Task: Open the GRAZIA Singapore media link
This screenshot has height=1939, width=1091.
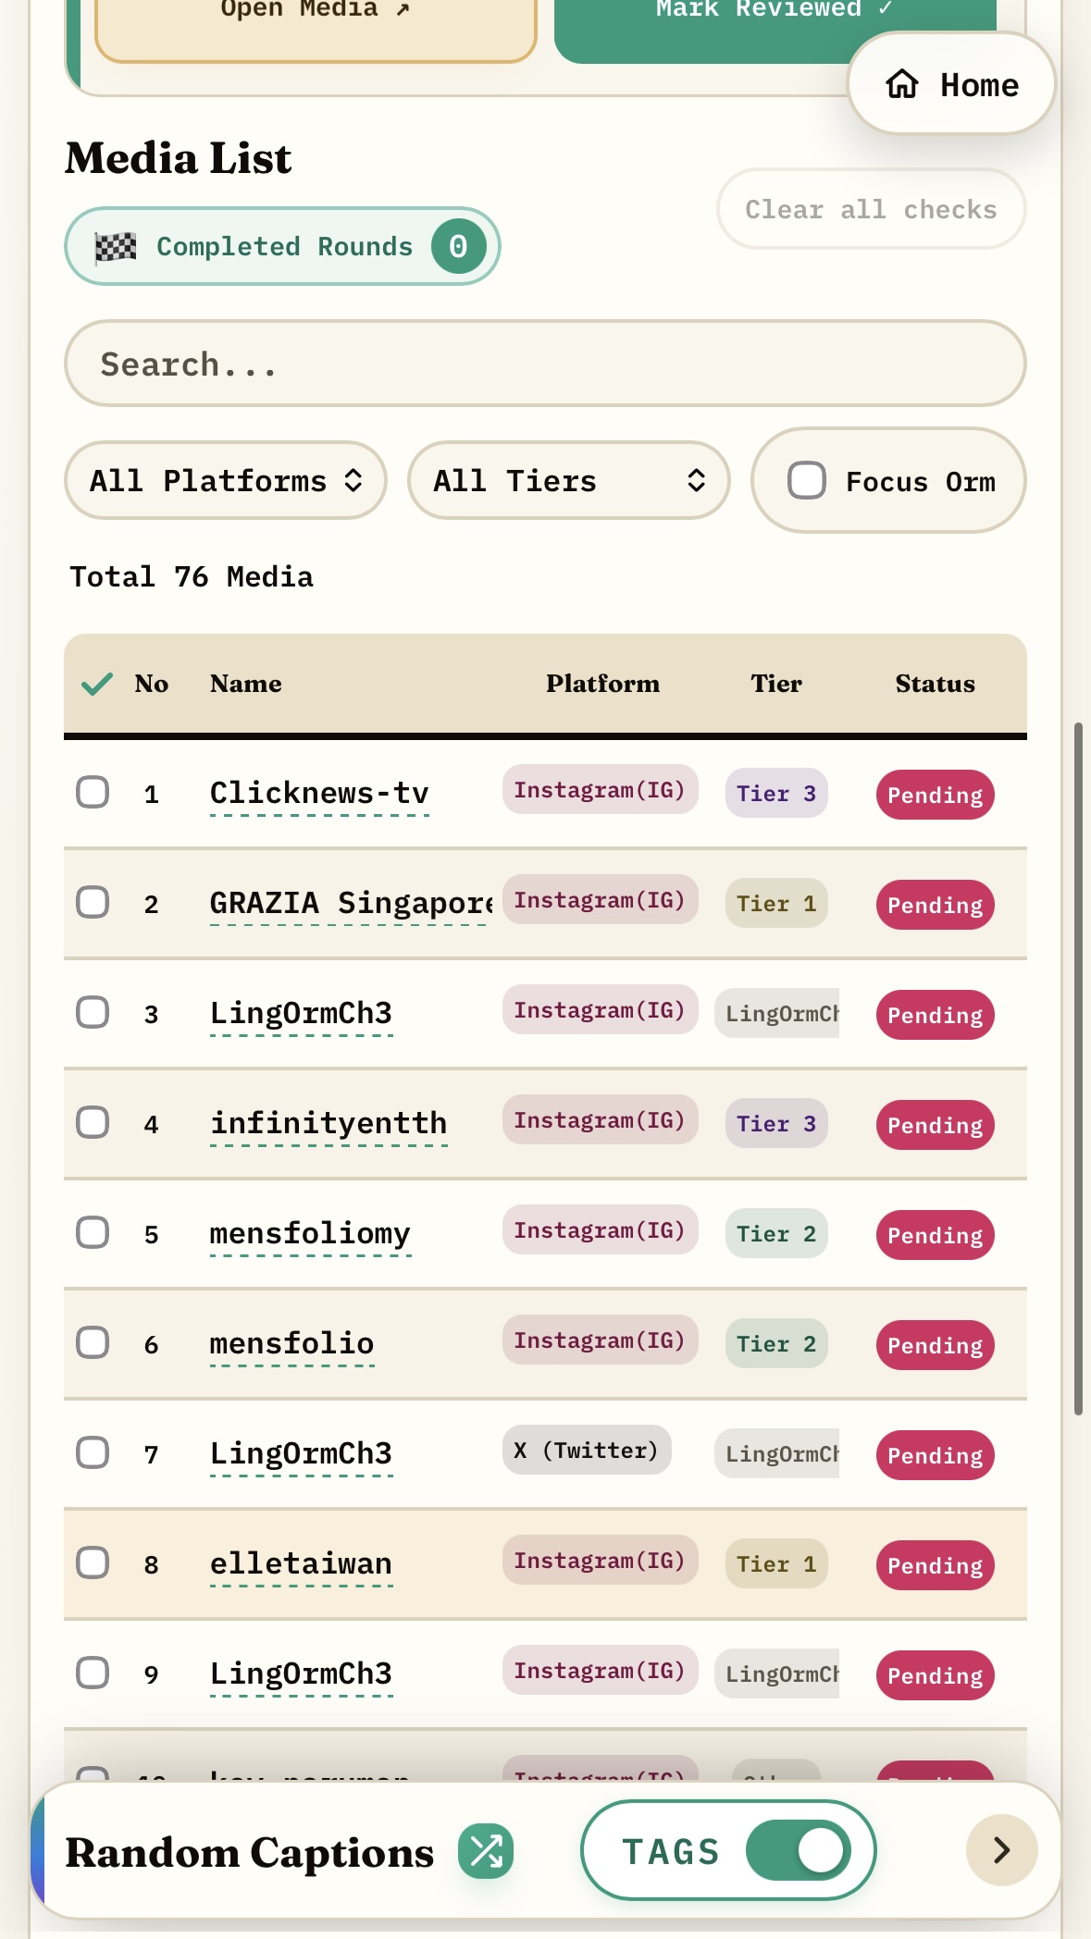Action: 351,903
